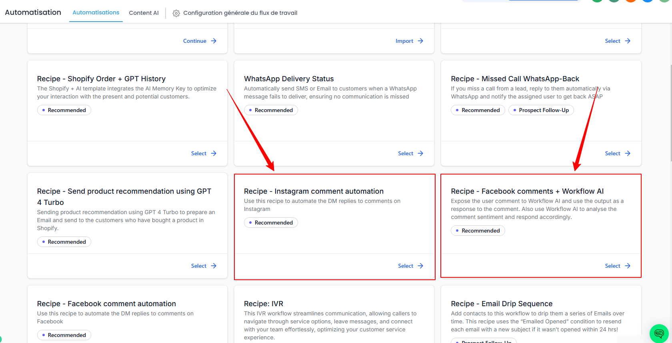Click description 'Use this recipe... comments on Facebook'
This screenshot has width=672, height=343.
click(x=115, y=317)
